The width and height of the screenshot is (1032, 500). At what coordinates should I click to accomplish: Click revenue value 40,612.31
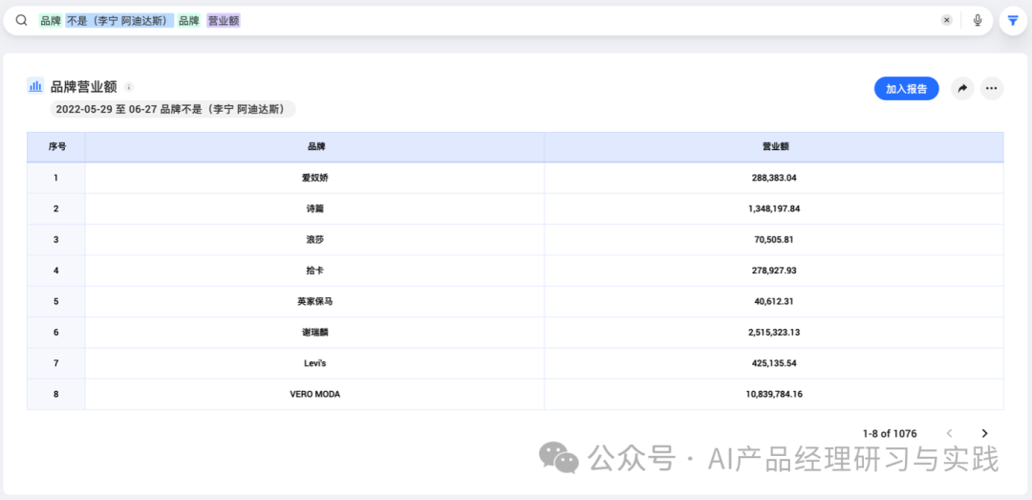tap(775, 301)
